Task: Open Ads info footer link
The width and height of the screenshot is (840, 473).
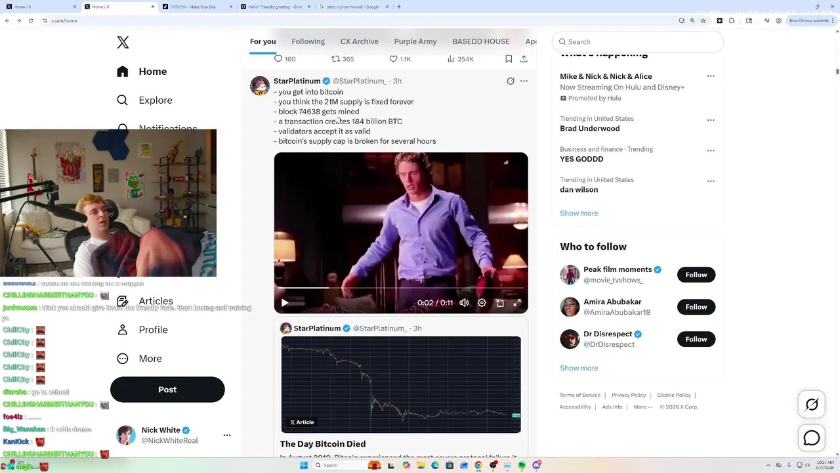Action: 612,407
